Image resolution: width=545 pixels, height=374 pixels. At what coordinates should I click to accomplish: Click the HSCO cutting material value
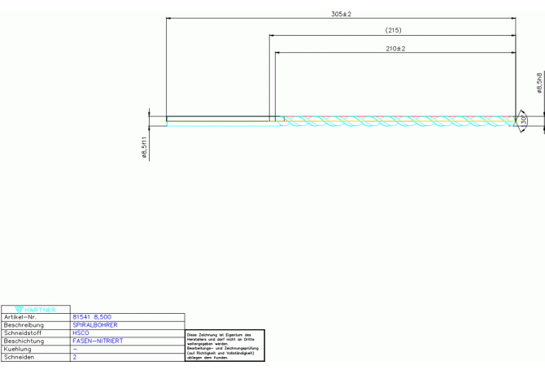click(x=81, y=333)
